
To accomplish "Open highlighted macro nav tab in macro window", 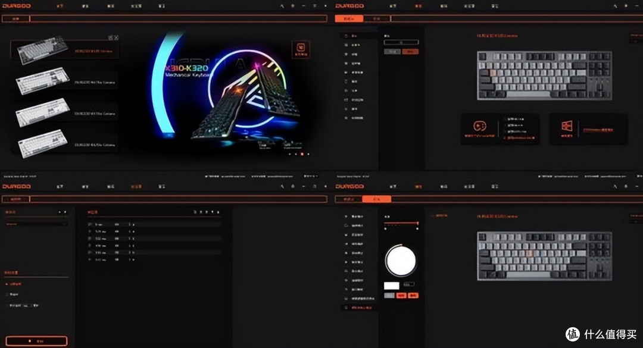I will tap(136, 187).
